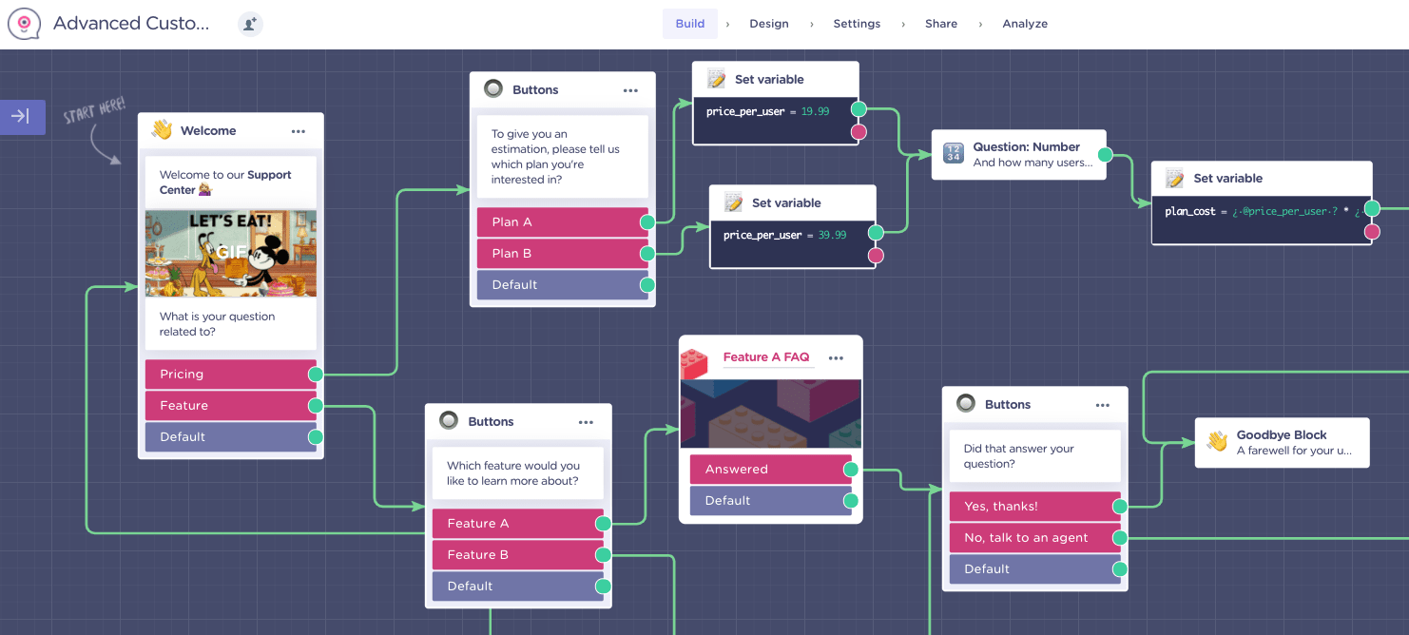Open the Share tab
Image resolution: width=1409 pixels, height=635 pixels.
941,24
